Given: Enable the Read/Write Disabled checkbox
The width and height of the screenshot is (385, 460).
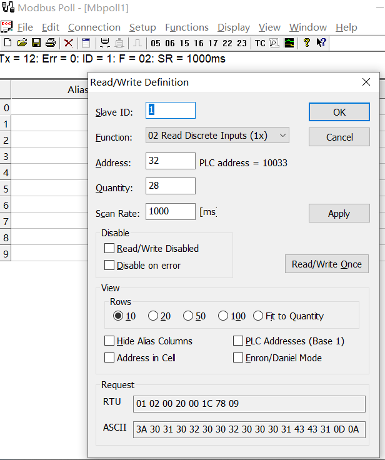Looking at the screenshot, I should coord(110,249).
